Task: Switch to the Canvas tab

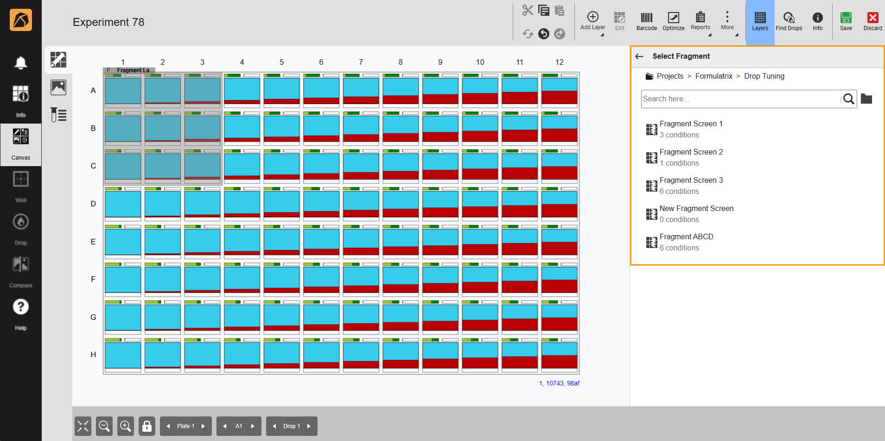Action: tap(20, 144)
